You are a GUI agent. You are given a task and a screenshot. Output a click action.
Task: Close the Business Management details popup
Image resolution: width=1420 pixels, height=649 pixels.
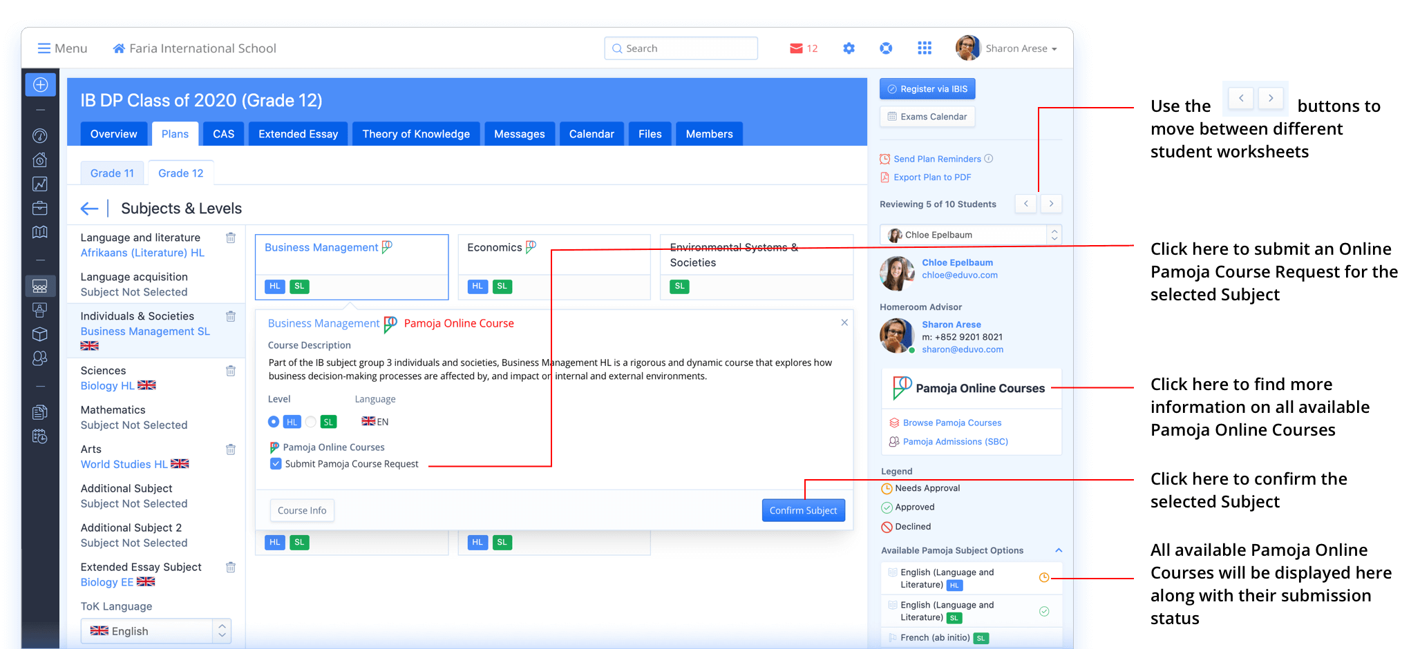(844, 322)
